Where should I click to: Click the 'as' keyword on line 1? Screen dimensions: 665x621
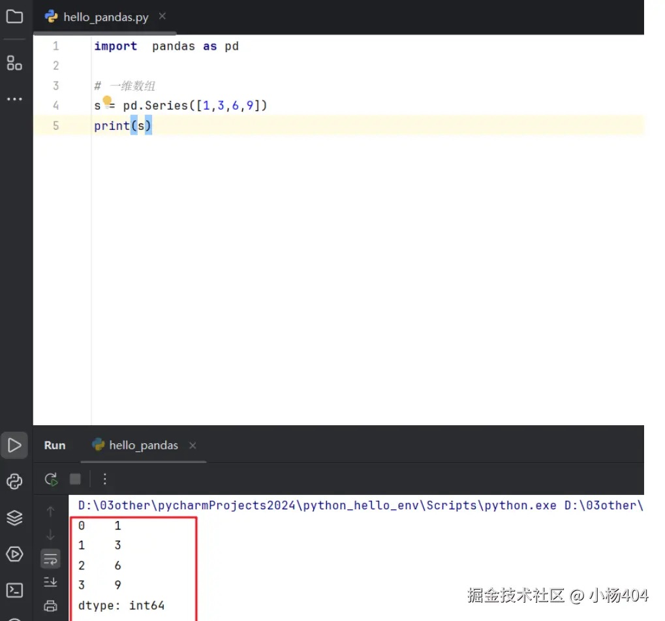[x=210, y=46]
